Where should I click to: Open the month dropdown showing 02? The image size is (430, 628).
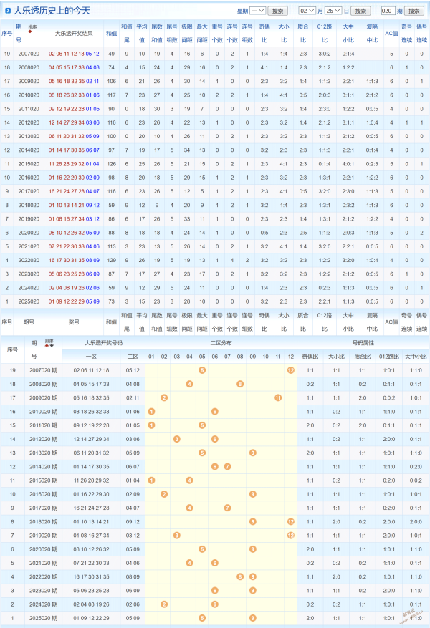pos(307,11)
